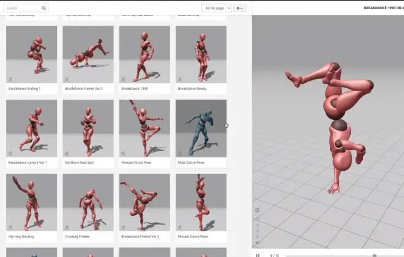
Task: Toggle skeleton view in the 3D viewer
Action: 257,210
